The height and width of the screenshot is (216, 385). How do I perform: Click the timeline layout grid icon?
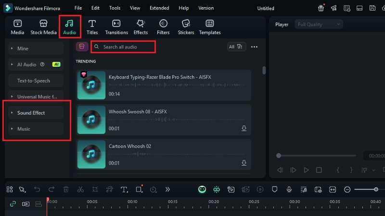[10, 189]
